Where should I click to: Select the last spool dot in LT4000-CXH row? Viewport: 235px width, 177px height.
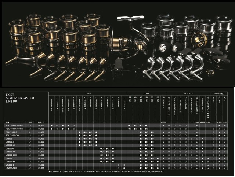coord(124,169)
